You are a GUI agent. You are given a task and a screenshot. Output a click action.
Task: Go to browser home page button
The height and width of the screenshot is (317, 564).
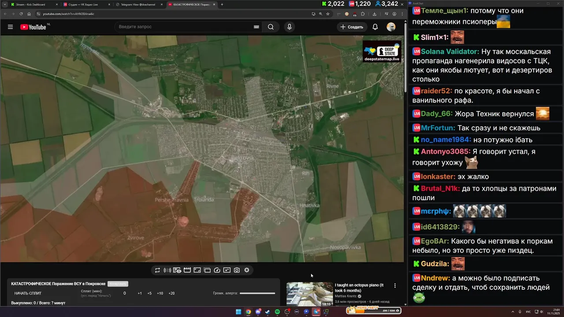click(x=29, y=14)
